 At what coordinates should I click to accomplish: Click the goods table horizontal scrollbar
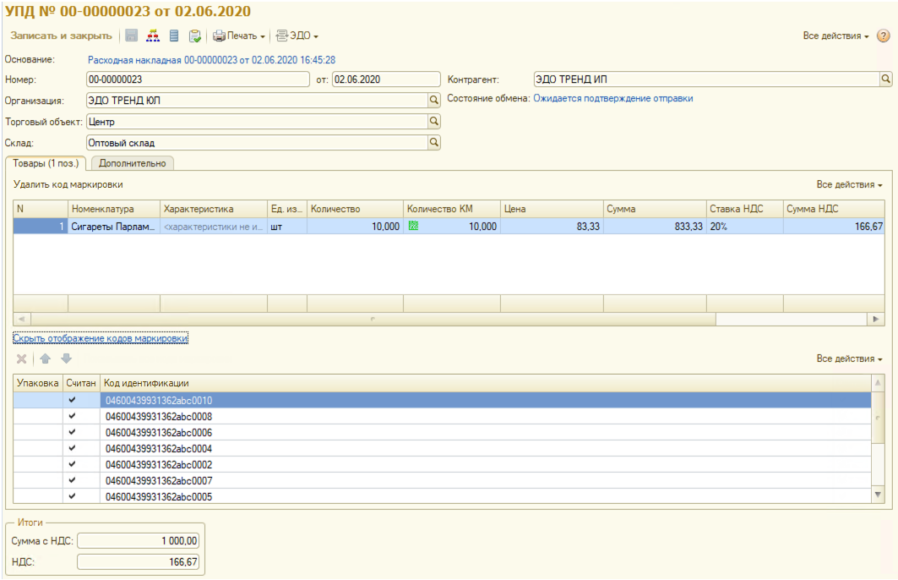pos(372,319)
